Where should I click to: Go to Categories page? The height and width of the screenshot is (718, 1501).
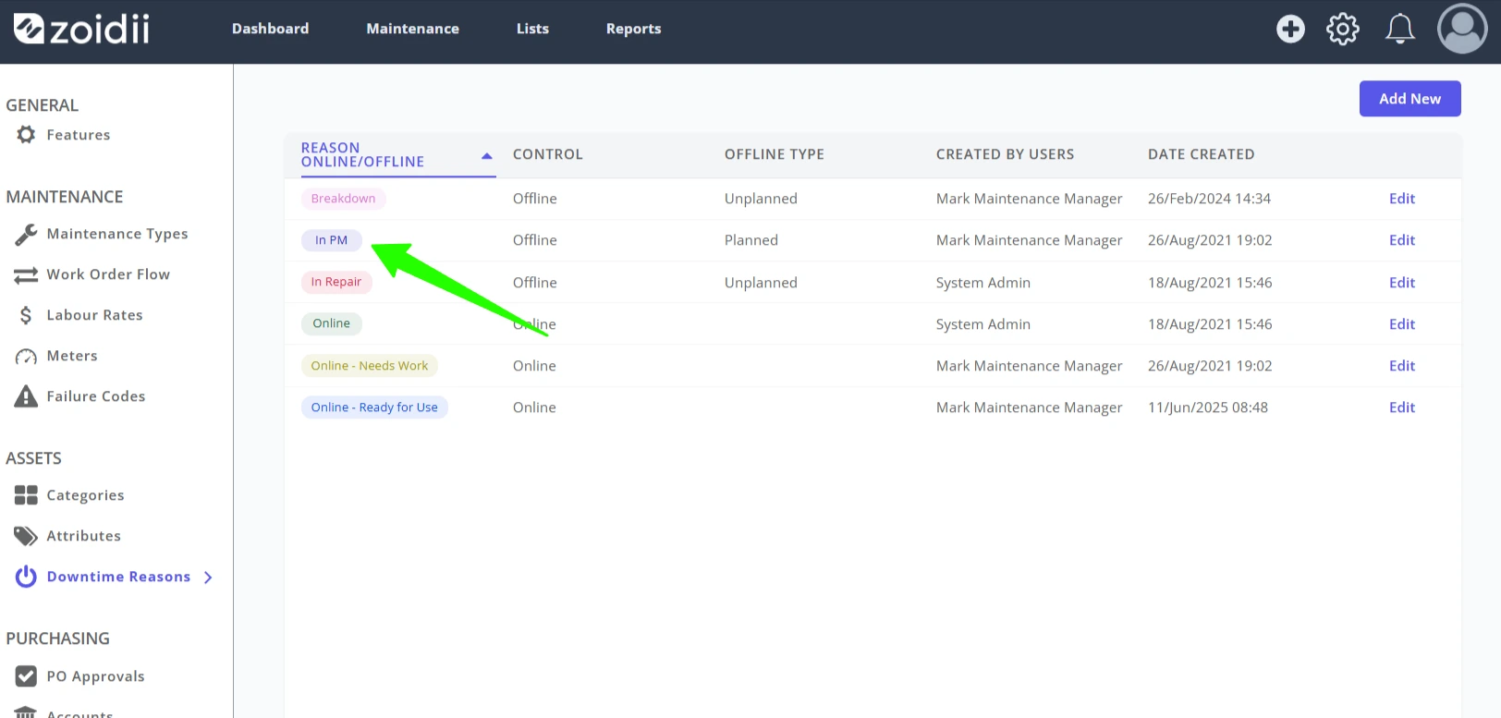[x=85, y=495]
